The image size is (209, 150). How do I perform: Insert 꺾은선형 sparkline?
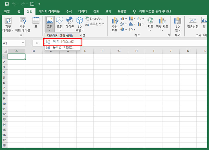pos(193,23)
